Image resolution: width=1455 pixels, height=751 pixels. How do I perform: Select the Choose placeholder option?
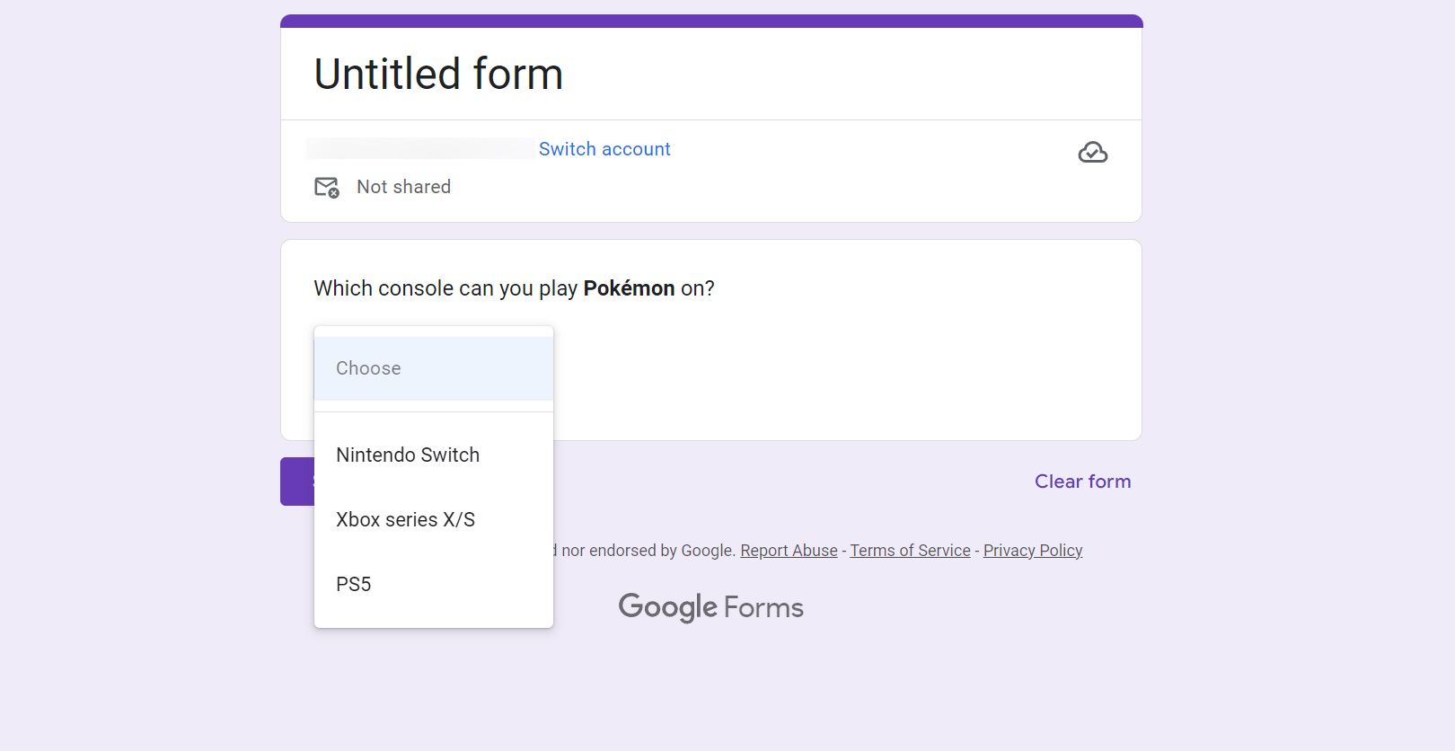point(434,368)
